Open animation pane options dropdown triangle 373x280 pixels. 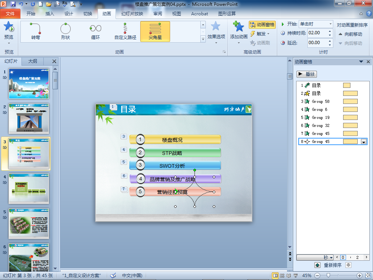pos(361,62)
